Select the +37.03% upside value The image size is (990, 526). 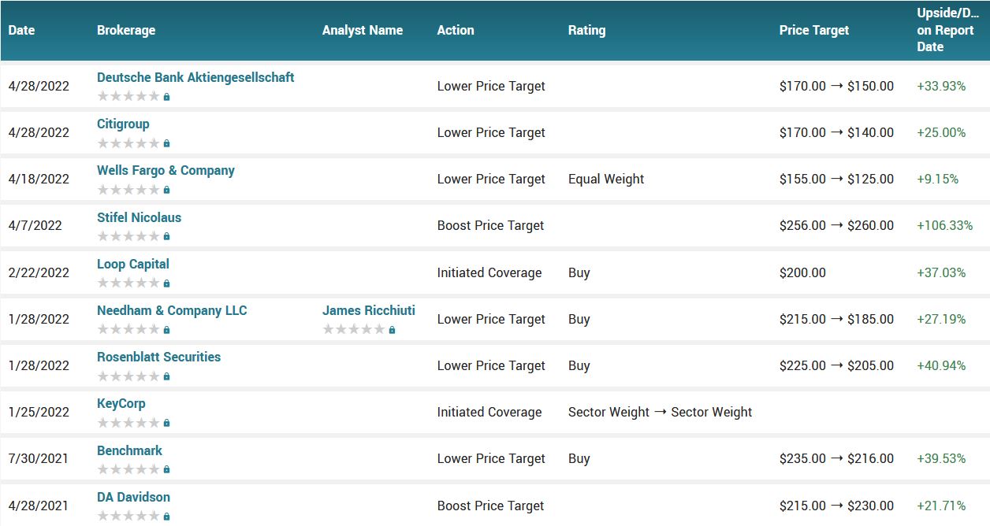[941, 272]
